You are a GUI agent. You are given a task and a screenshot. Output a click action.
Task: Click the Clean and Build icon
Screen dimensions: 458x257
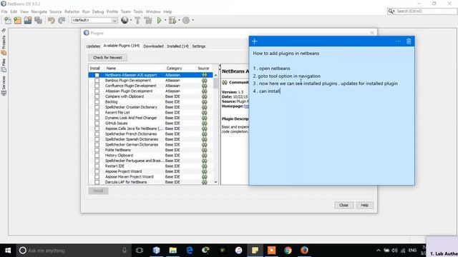148,21
